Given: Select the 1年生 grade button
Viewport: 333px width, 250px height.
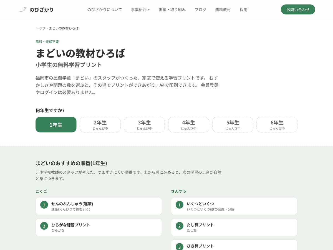Looking at the screenshot, I should pyautogui.click(x=56, y=125).
